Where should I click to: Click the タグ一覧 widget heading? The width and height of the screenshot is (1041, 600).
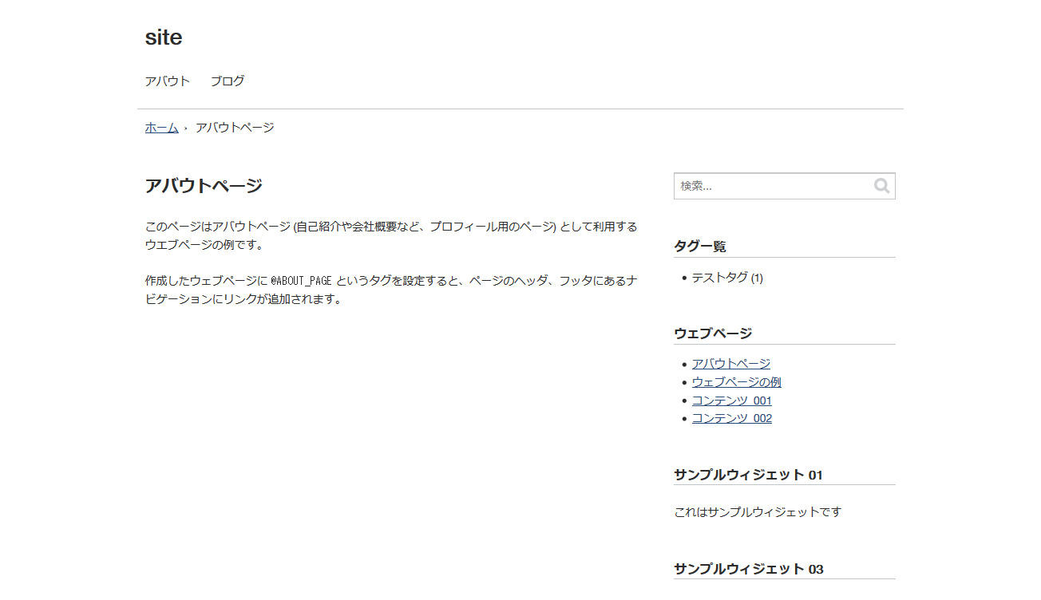tap(700, 246)
